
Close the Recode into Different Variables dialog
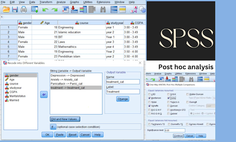(x=140, y=63)
